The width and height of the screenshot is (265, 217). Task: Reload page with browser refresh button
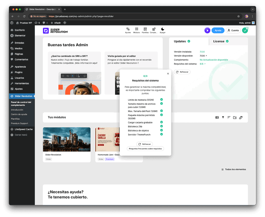24,16
